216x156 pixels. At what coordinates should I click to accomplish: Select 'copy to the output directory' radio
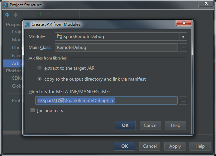39,79
